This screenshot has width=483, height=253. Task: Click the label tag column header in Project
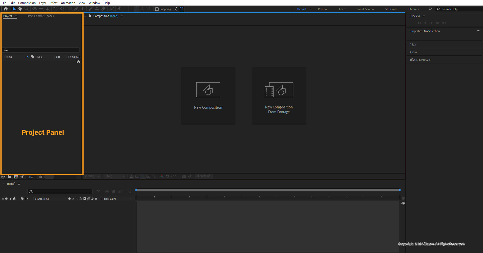click(x=33, y=57)
